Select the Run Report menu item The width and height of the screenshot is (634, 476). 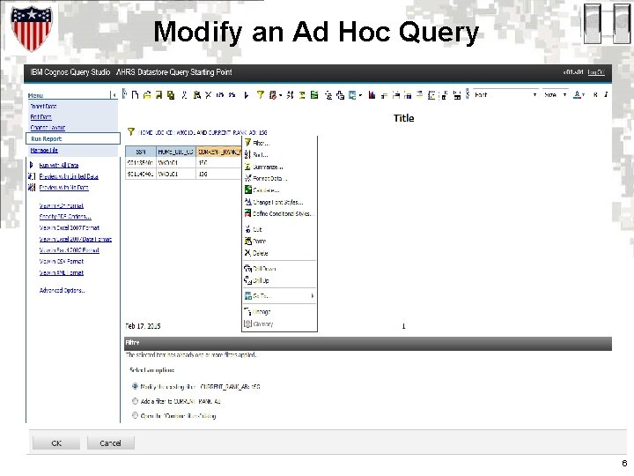coord(73,138)
